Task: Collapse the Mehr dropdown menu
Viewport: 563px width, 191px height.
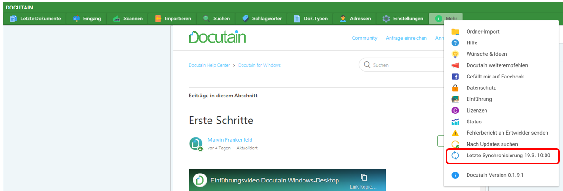Action: [x=446, y=18]
